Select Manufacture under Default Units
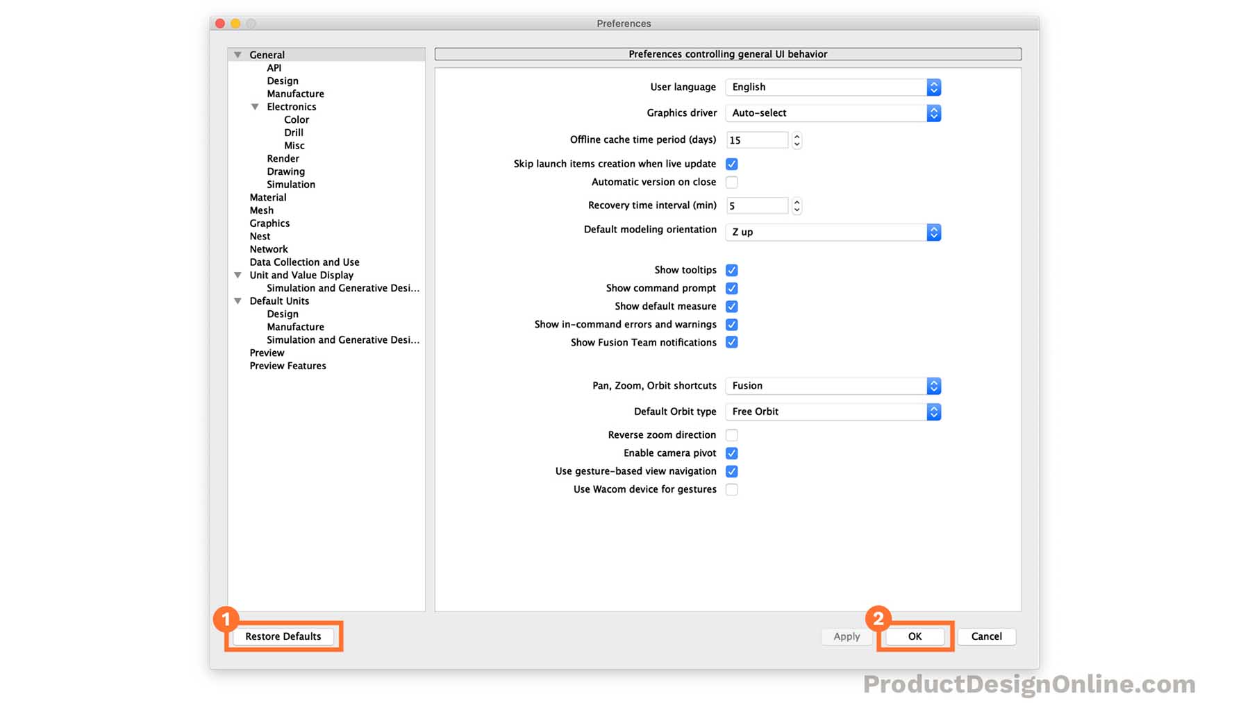 click(295, 327)
